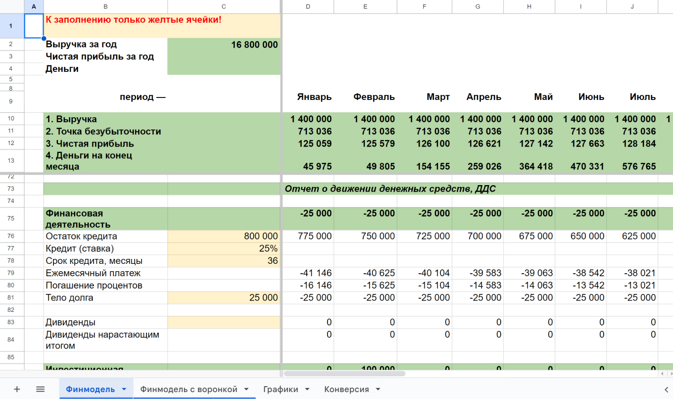Open the all sheets list icon
The height and width of the screenshot is (399, 673).
41,389
